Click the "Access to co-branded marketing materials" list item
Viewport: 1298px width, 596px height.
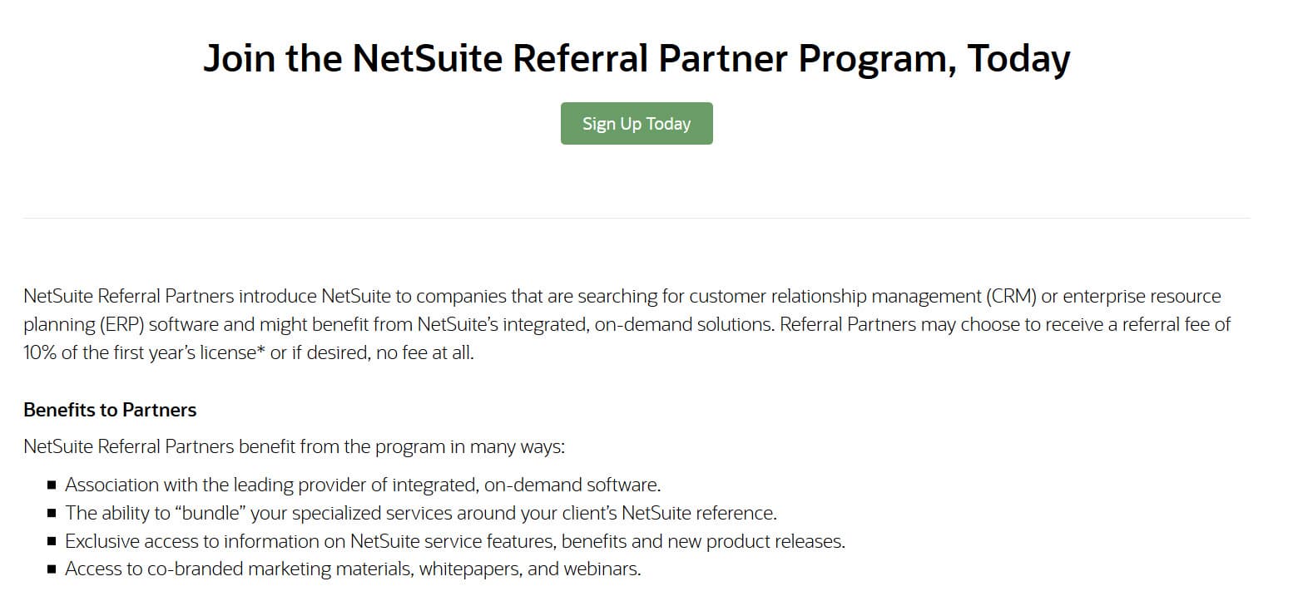[x=354, y=569]
